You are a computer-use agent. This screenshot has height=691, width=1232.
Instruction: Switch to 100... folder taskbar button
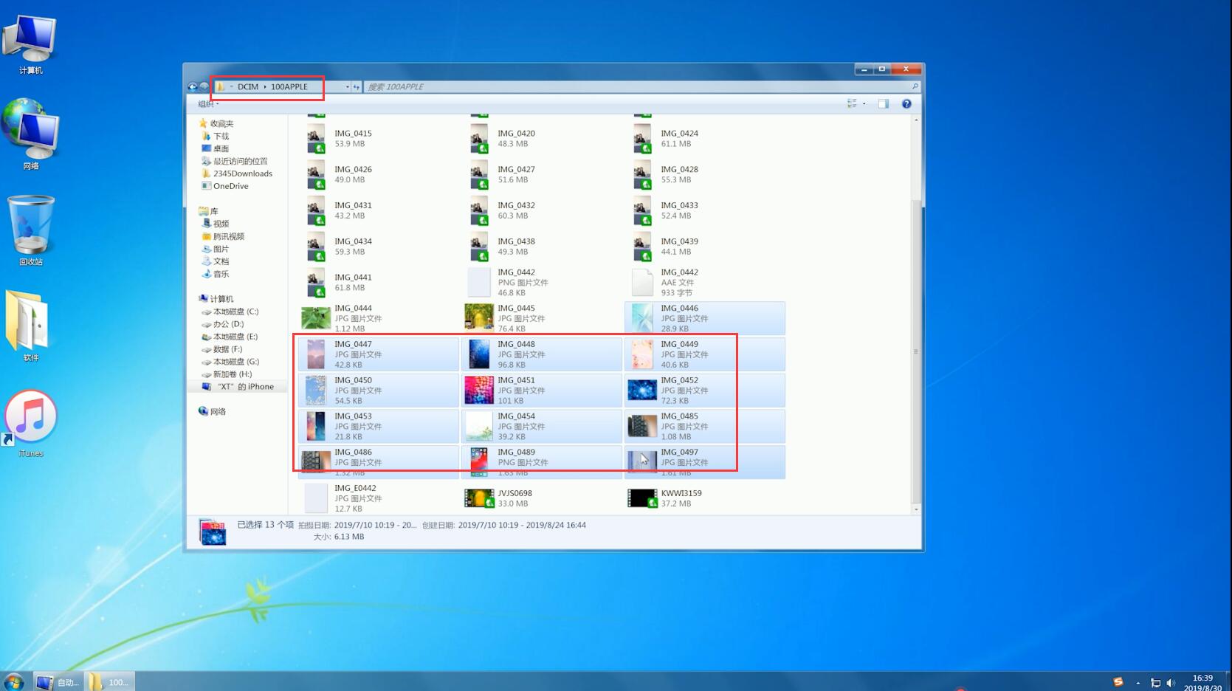click(110, 682)
